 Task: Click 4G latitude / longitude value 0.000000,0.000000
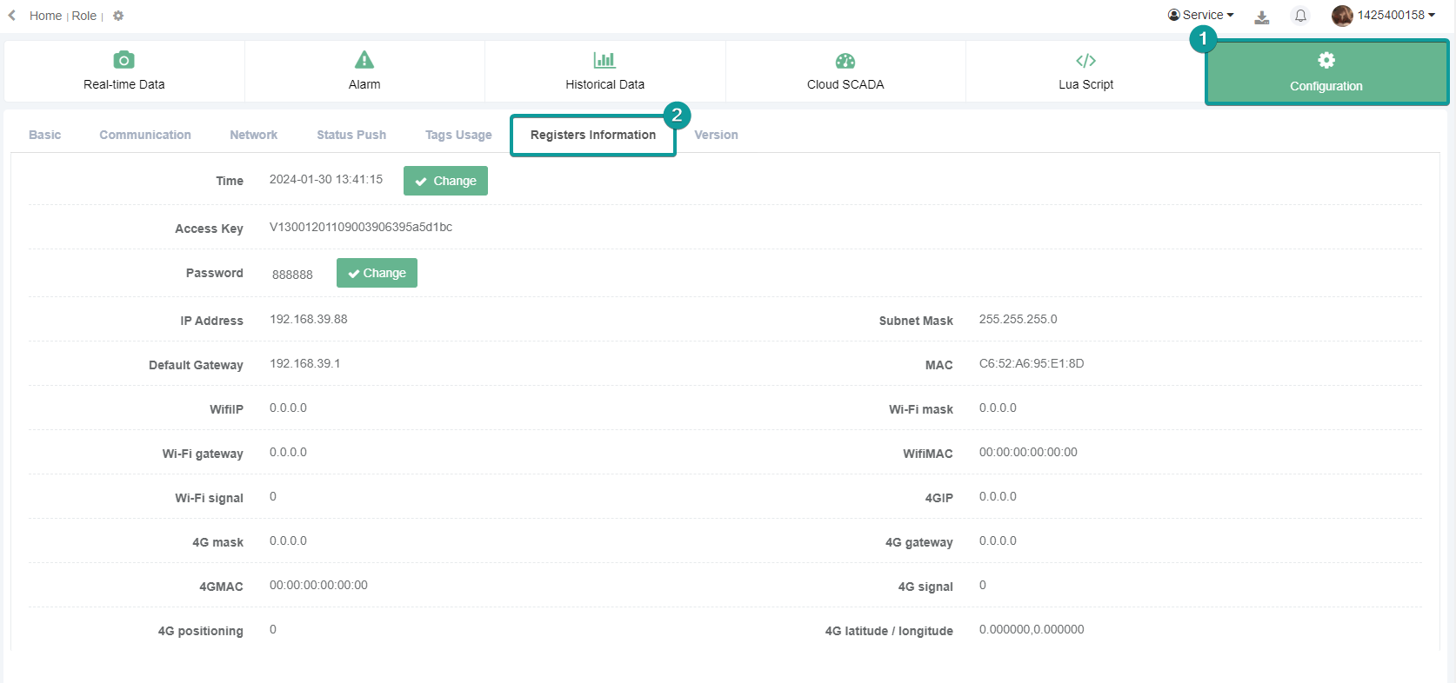pyautogui.click(x=1032, y=629)
